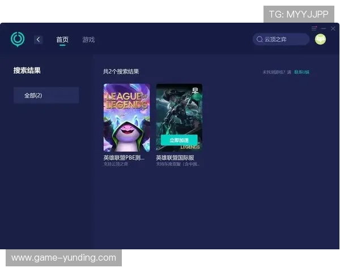Click the 联系U妹 link
This screenshot has height=272, width=340.
(301, 72)
